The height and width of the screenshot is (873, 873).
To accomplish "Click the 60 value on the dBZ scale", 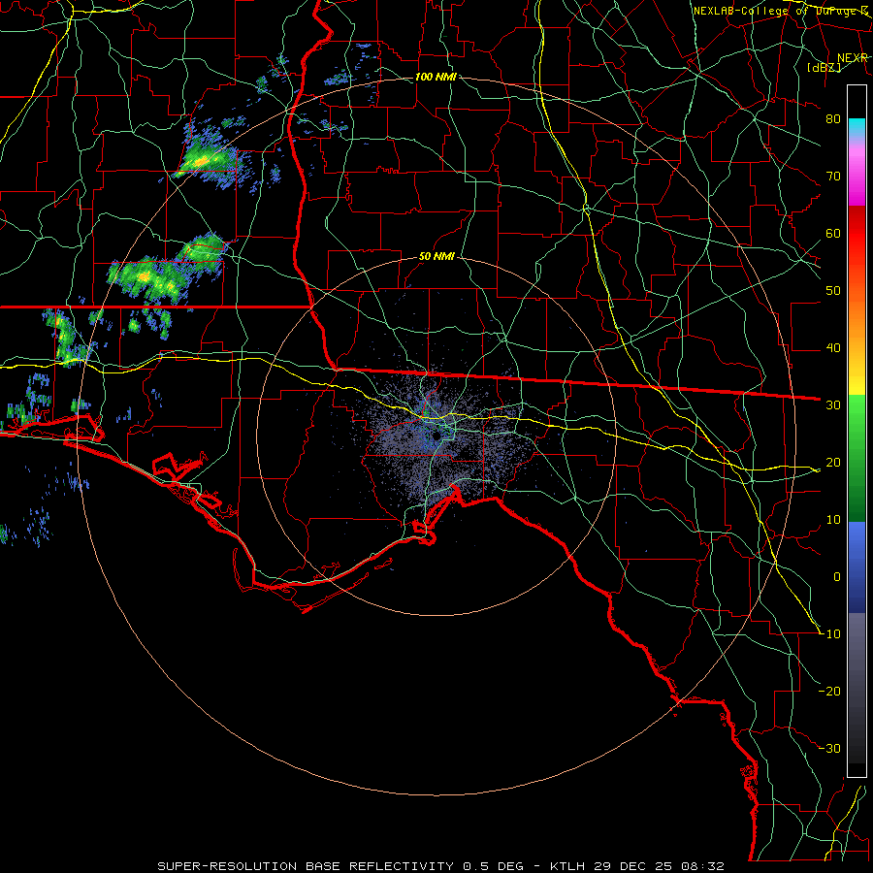I will (833, 234).
